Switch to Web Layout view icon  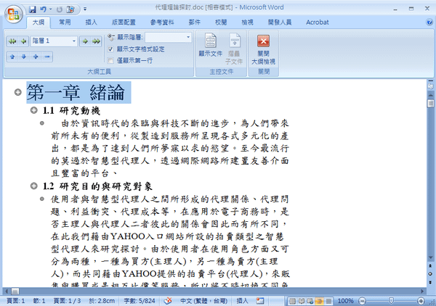(310, 301)
